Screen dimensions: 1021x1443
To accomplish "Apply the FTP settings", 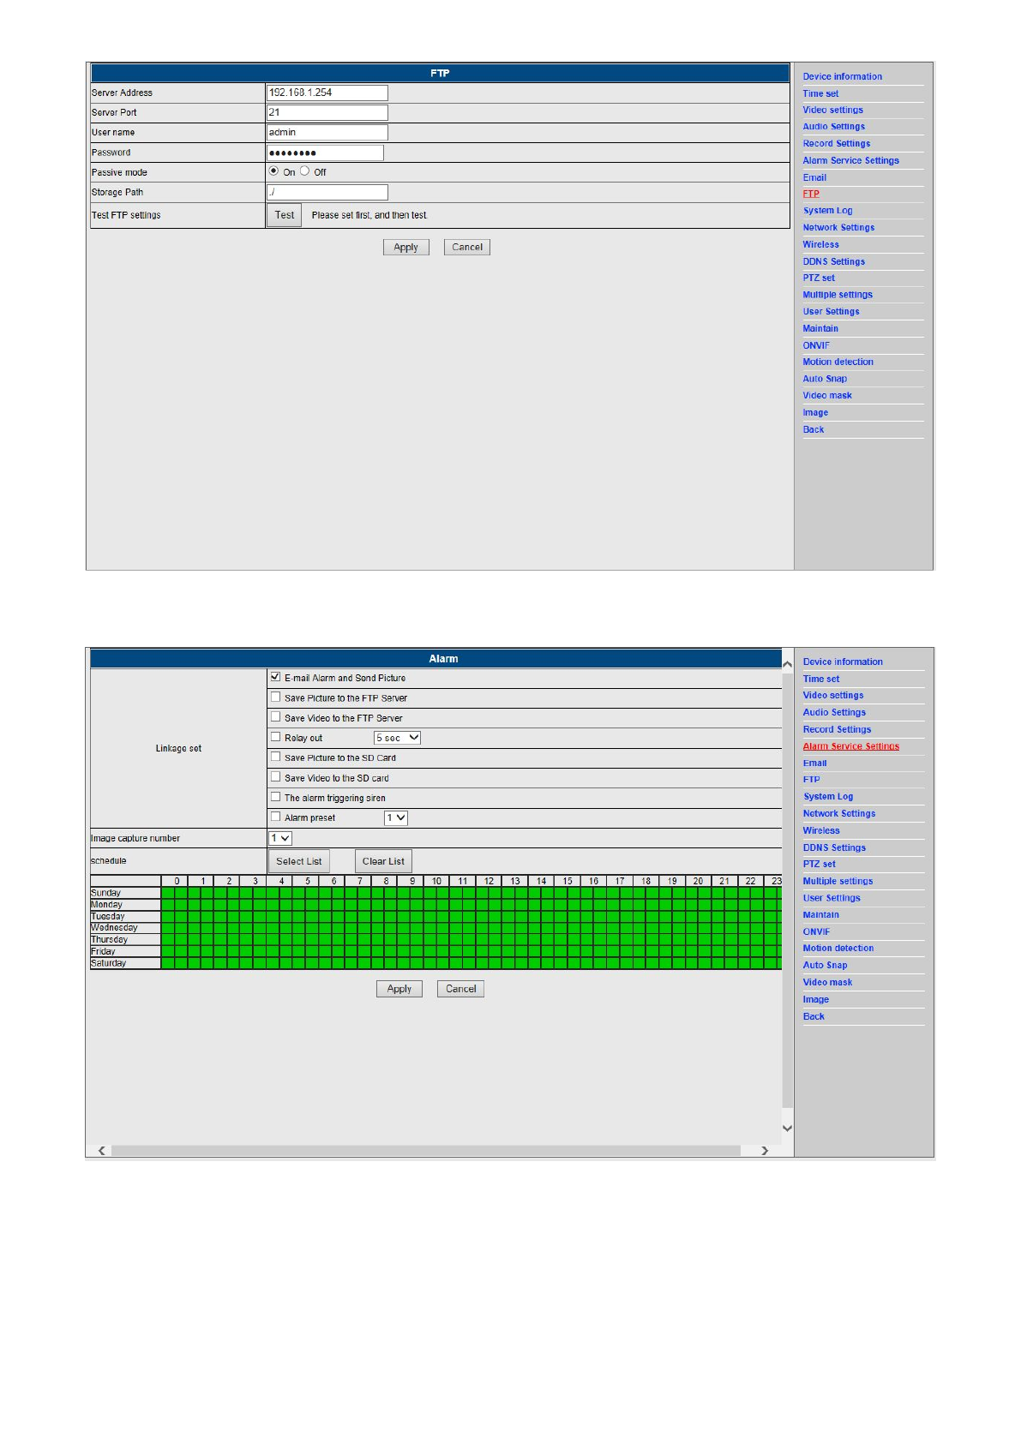I will [405, 247].
